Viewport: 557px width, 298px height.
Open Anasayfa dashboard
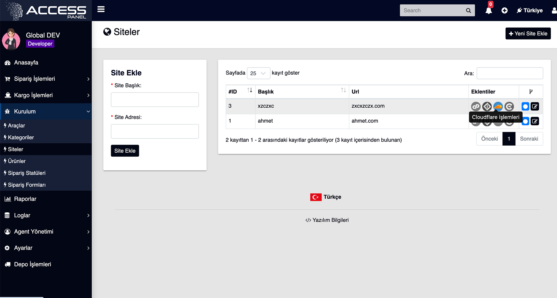pyautogui.click(x=46, y=63)
